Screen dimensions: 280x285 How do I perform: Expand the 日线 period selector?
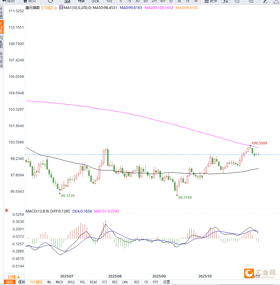point(14,277)
